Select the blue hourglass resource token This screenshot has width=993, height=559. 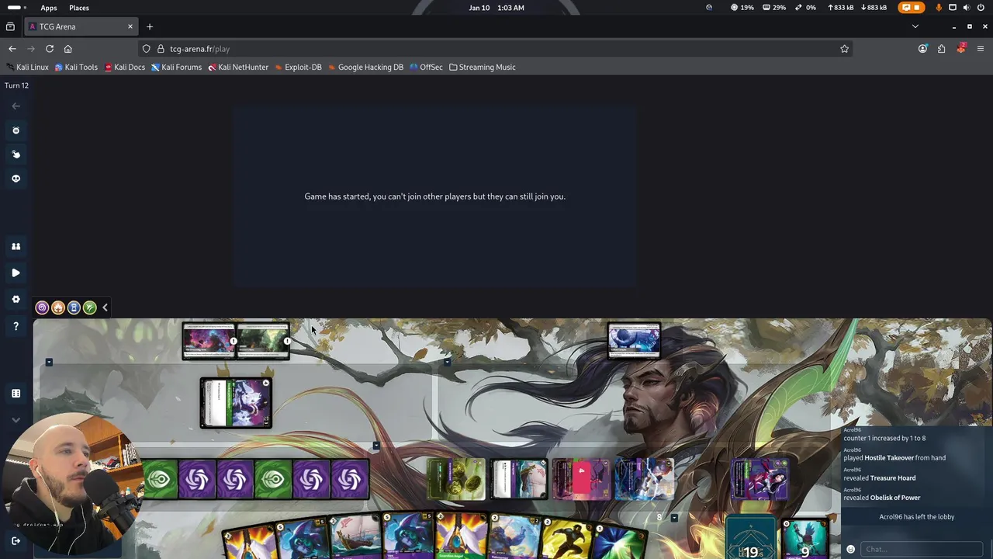point(74,307)
